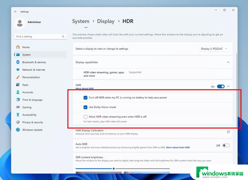
Task: Click the AdminUser profile avatar
Action: (x=20, y=23)
